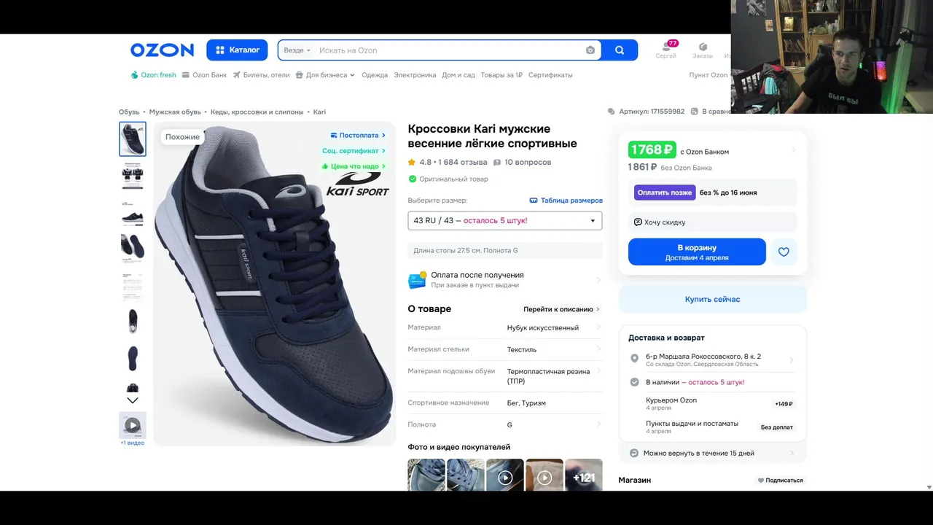Go to the Одежда category
Viewport: 933px width, 525px height.
coord(375,75)
